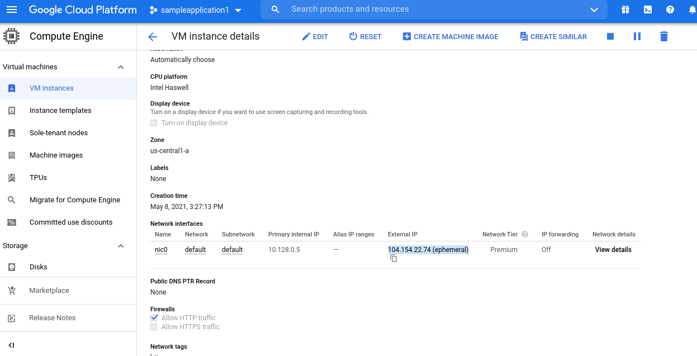Select Instance templates in sidebar

pos(60,111)
